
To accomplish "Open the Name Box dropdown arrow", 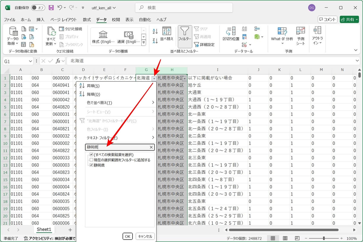I will pyautogui.click(x=30, y=61).
